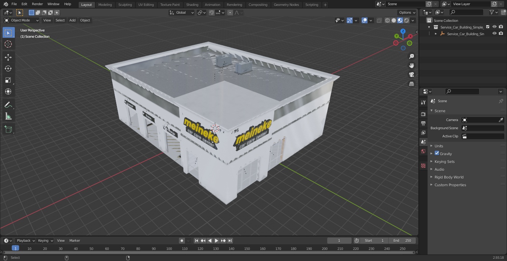The width and height of the screenshot is (507, 261).
Task: Select the Transform tool
Action: point(8,91)
